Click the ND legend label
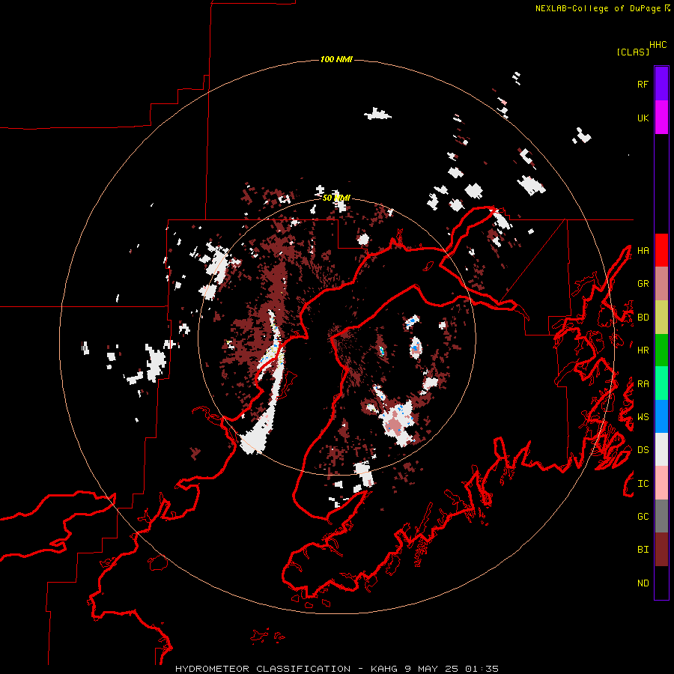The height and width of the screenshot is (674, 674). tap(643, 583)
